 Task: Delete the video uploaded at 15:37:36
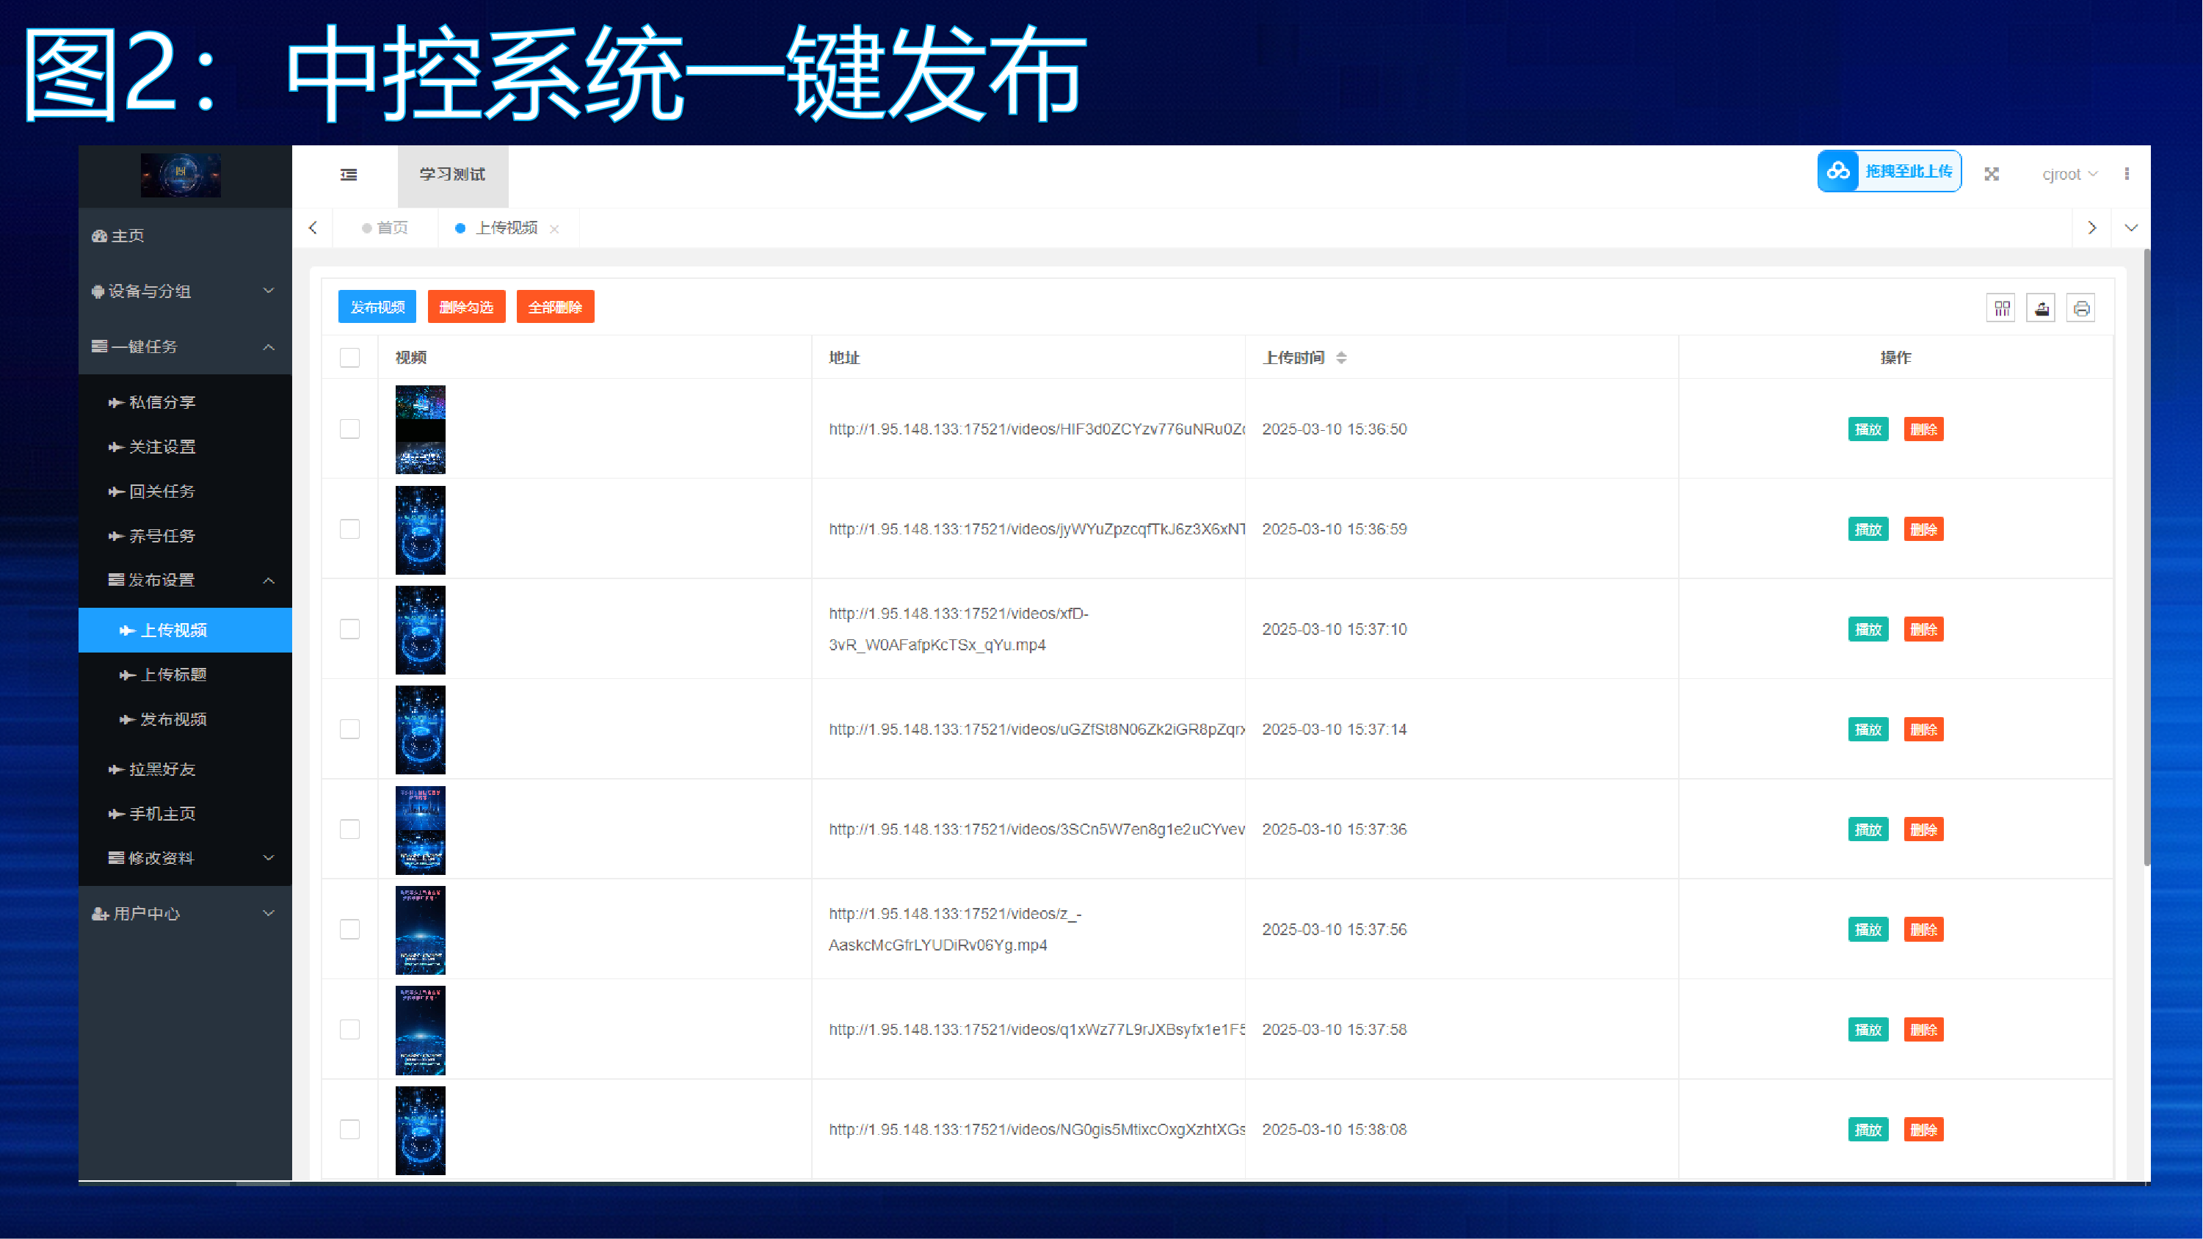click(1923, 829)
